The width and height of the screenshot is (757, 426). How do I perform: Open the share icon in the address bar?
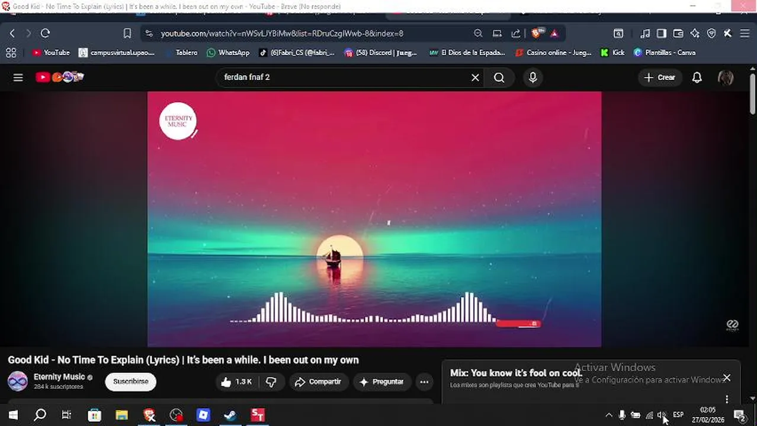[516, 34]
